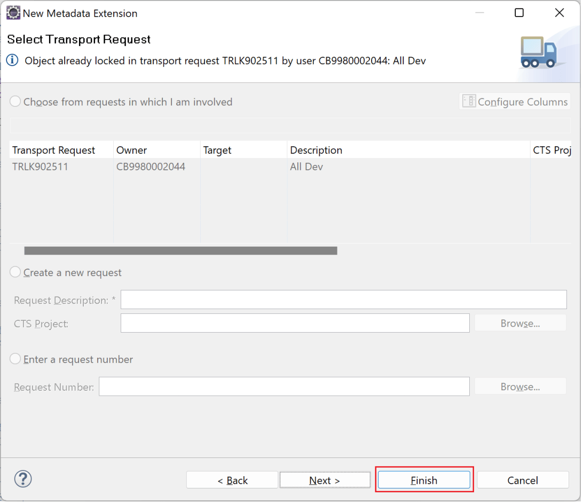Image resolution: width=583 pixels, height=504 pixels.
Task: Click the Owner column header
Action: coord(157,150)
